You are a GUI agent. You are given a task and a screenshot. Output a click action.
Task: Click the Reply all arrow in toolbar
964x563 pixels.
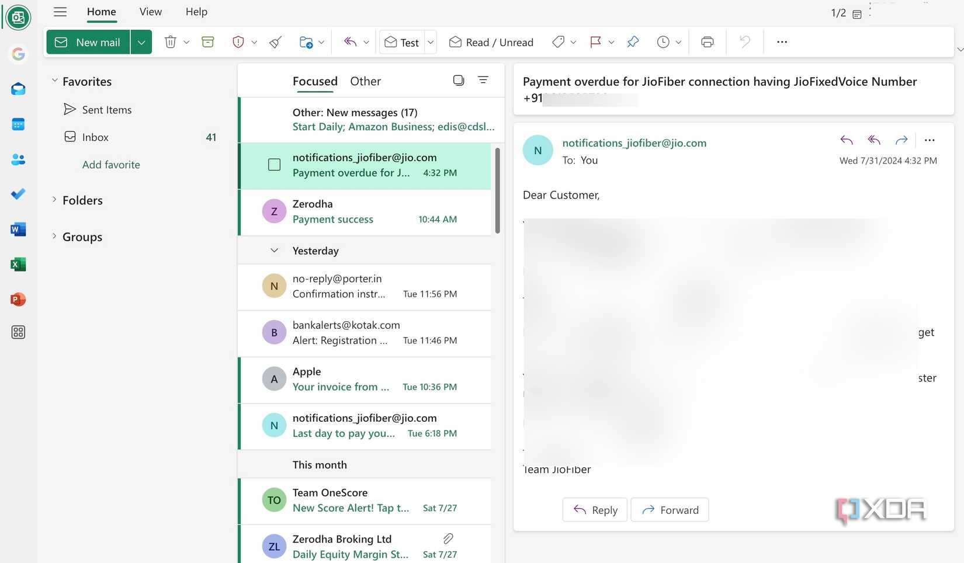pos(350,42)
